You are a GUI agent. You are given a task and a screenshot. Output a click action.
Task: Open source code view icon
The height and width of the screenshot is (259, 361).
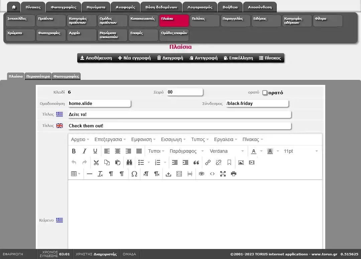pos(212,174)
